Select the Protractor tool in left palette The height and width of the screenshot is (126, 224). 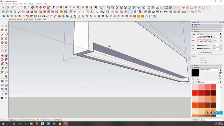coord(2,72)
